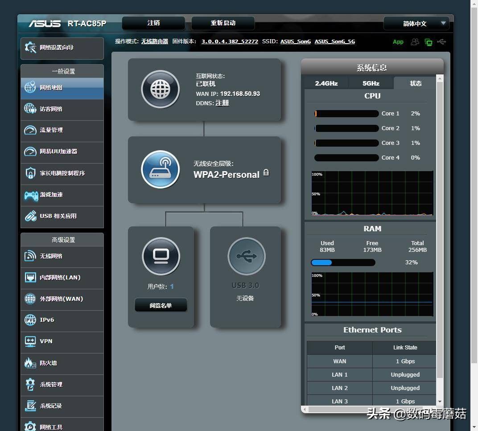This screenshot has height=431, width=478.
Task: Click the WAN port row's 1 Gbps cell
Action: click(405, 361)
